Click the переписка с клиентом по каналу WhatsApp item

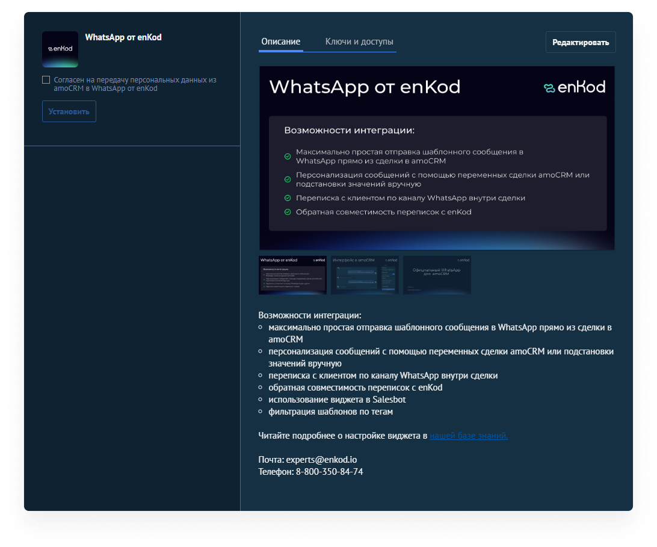383,375
